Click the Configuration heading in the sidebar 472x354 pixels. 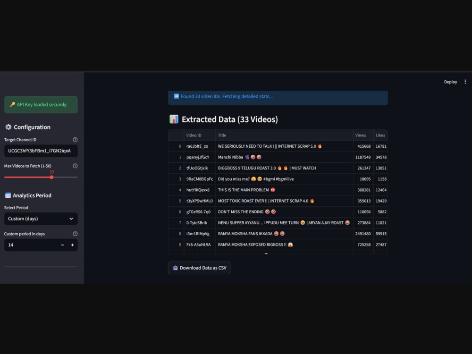coord(28,127)
